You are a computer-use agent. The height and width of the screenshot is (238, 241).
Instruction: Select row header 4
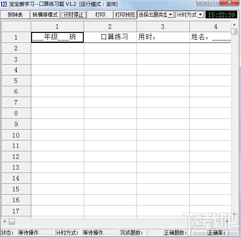[x=16, y=70]
